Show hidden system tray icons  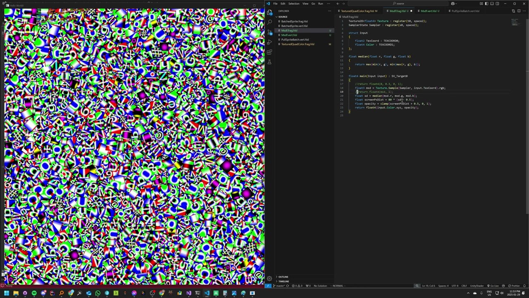click(468, 293)
